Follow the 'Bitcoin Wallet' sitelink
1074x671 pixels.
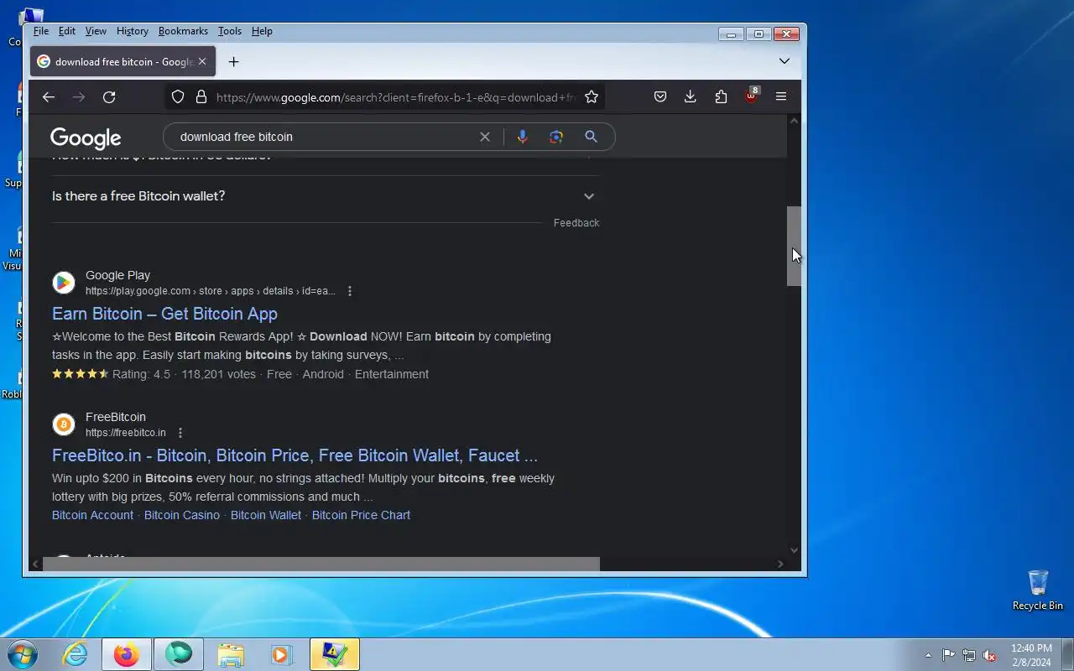(266, 515)
